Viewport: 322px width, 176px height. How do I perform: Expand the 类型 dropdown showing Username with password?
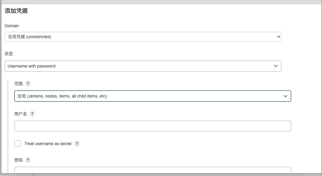(143, 66)
